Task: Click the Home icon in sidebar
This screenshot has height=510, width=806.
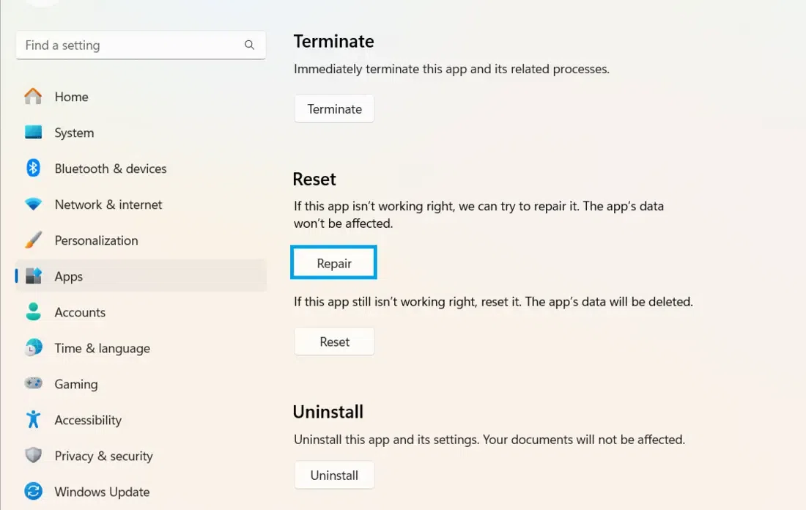Action: (33, 97)
